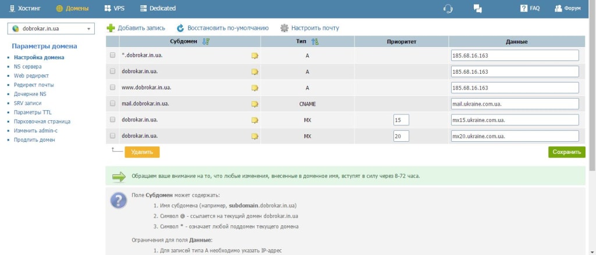Click note icon in MX priority 20 row

(255, 136)
